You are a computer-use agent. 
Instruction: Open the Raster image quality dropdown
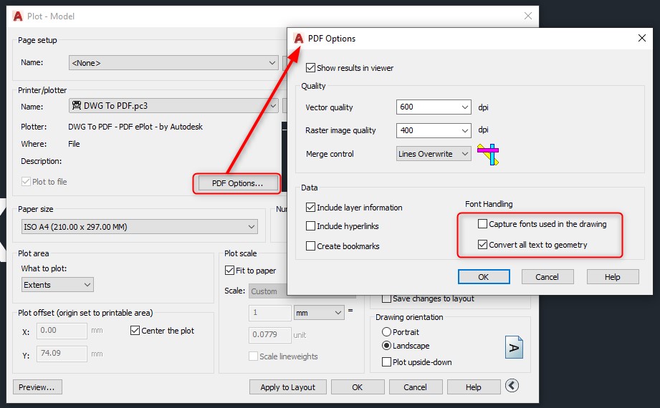click(x=434, y=130)
